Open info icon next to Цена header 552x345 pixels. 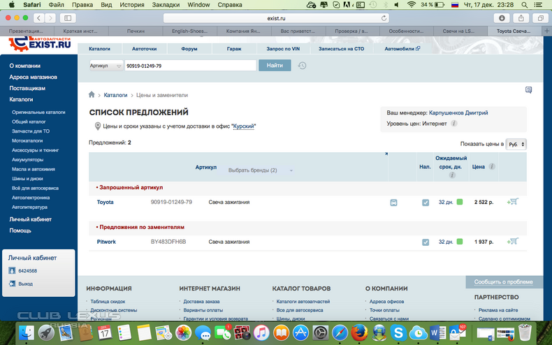coord(492,166)
